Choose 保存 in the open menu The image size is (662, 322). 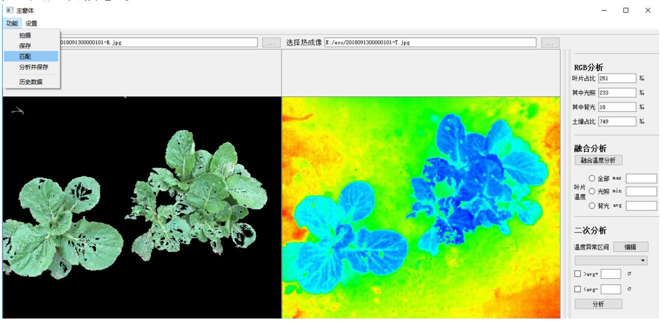[x=25, y=46]
